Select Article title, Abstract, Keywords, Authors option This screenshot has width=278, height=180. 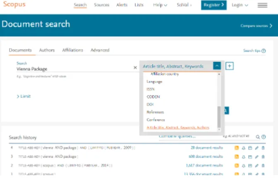tap(178, 128)
